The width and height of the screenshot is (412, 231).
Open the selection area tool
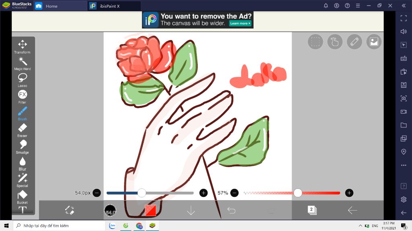pyautogui.click(x=315, y=42)
